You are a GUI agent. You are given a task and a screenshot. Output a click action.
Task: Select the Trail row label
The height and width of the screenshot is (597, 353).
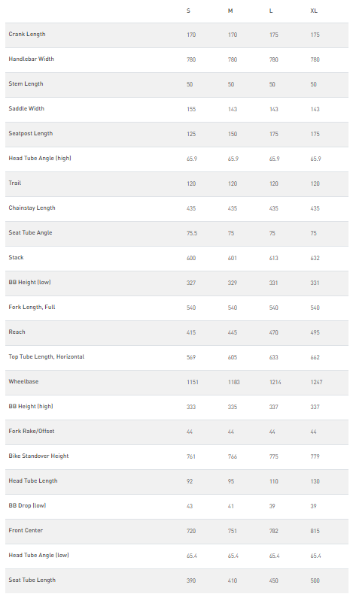15,183
